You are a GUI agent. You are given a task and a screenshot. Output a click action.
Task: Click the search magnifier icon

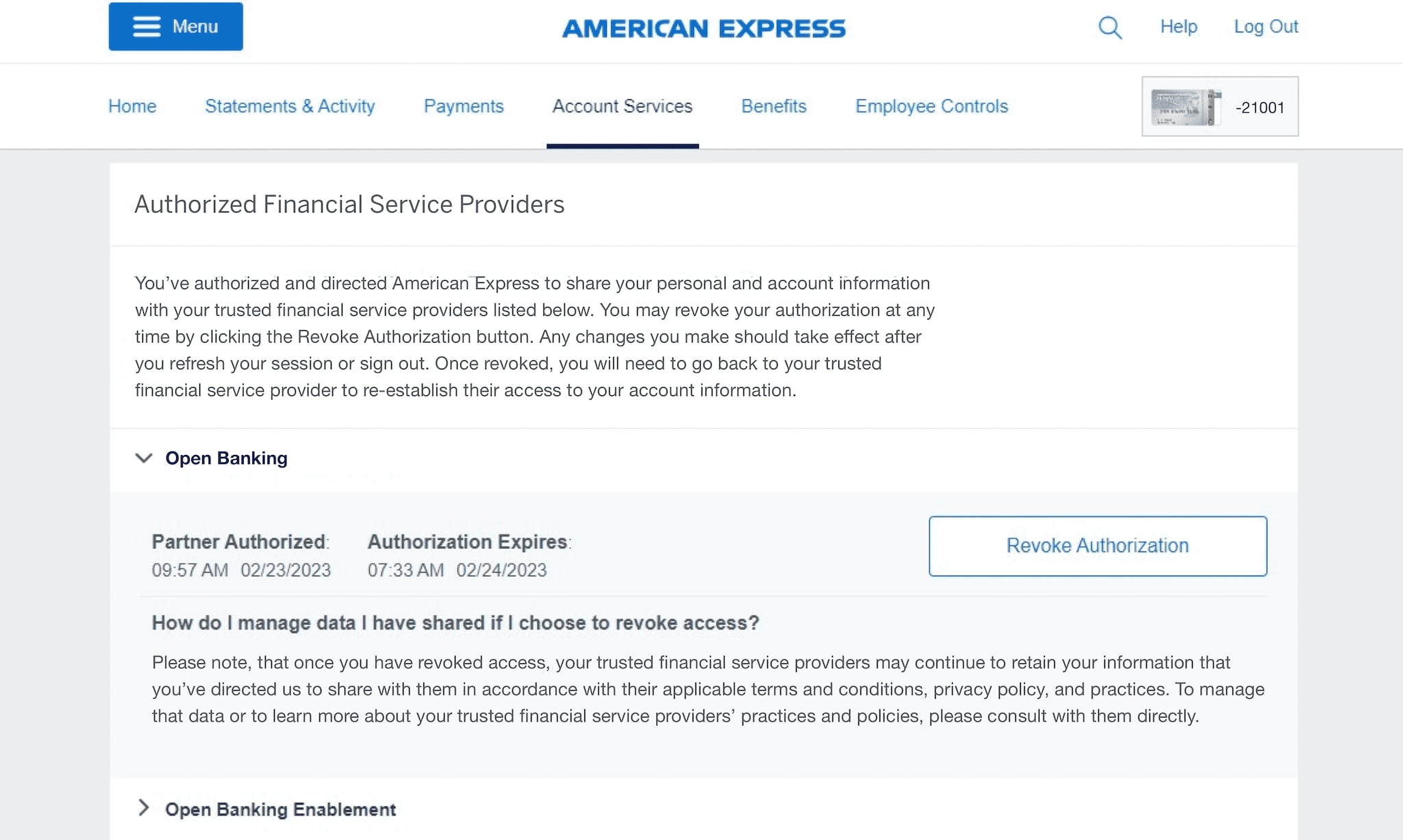[1110, 27]
